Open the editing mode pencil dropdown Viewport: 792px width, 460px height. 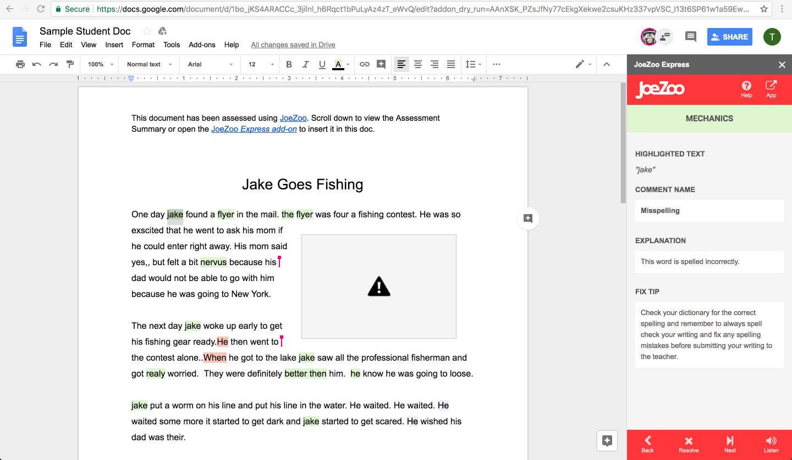[583, 64]
